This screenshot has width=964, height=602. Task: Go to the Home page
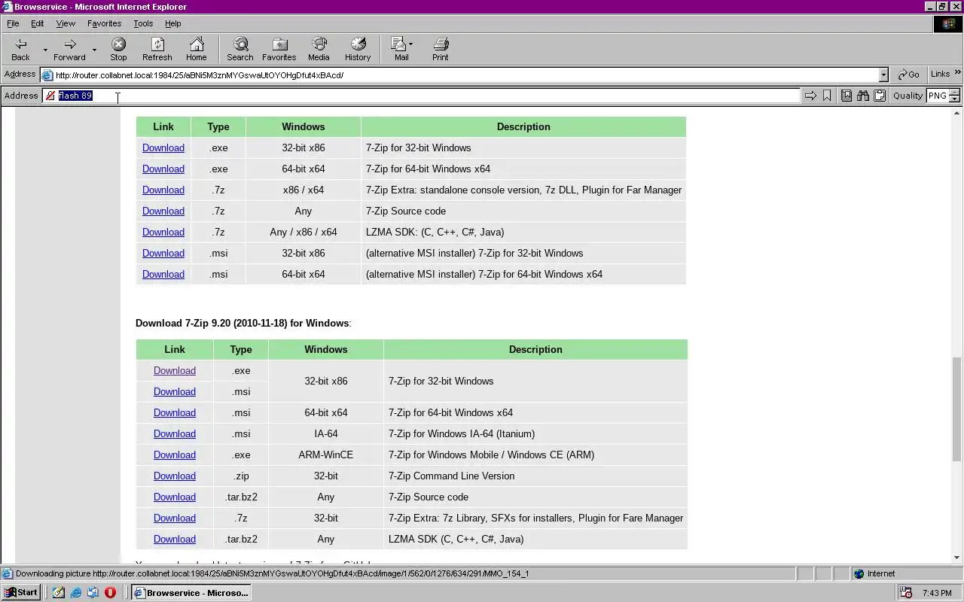tap(197, 49)
